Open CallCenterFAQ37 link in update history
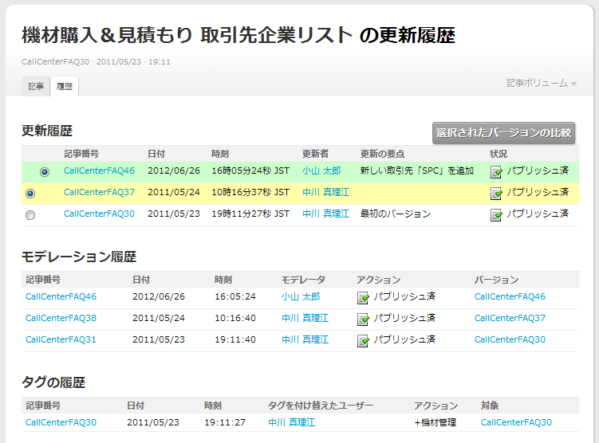This screenshot has width=599, height=443. click(99, 192)
